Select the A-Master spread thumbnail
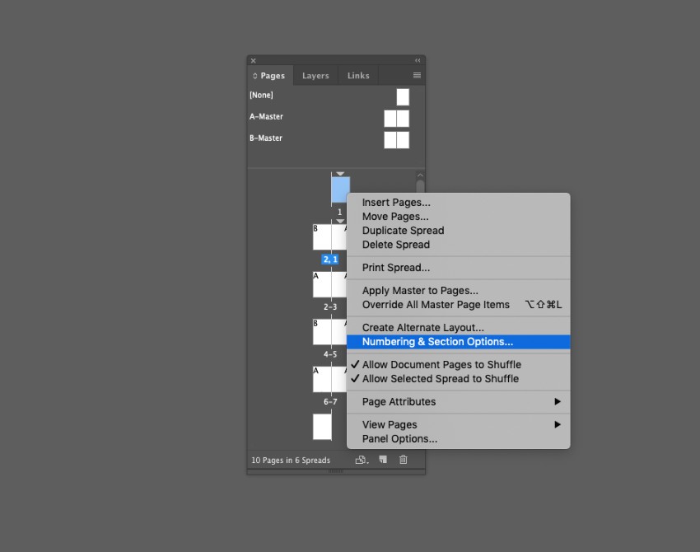 point(396,119)
